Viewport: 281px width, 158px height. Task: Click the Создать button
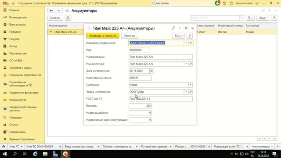[55, 18]
